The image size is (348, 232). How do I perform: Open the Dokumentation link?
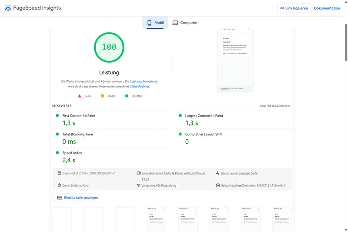click(x=327, y=8)
